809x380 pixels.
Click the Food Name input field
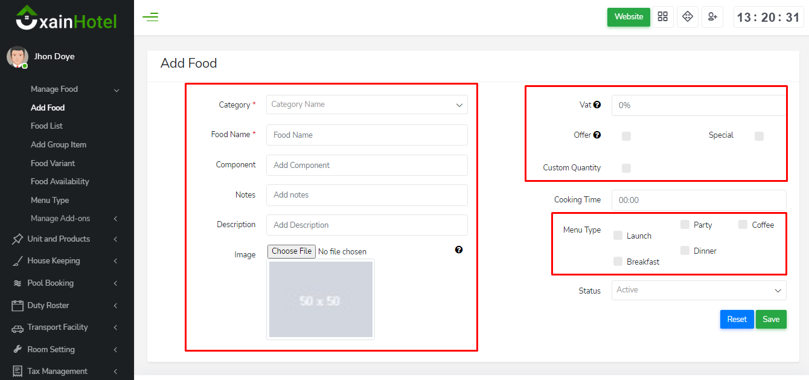tap(366, 135)
